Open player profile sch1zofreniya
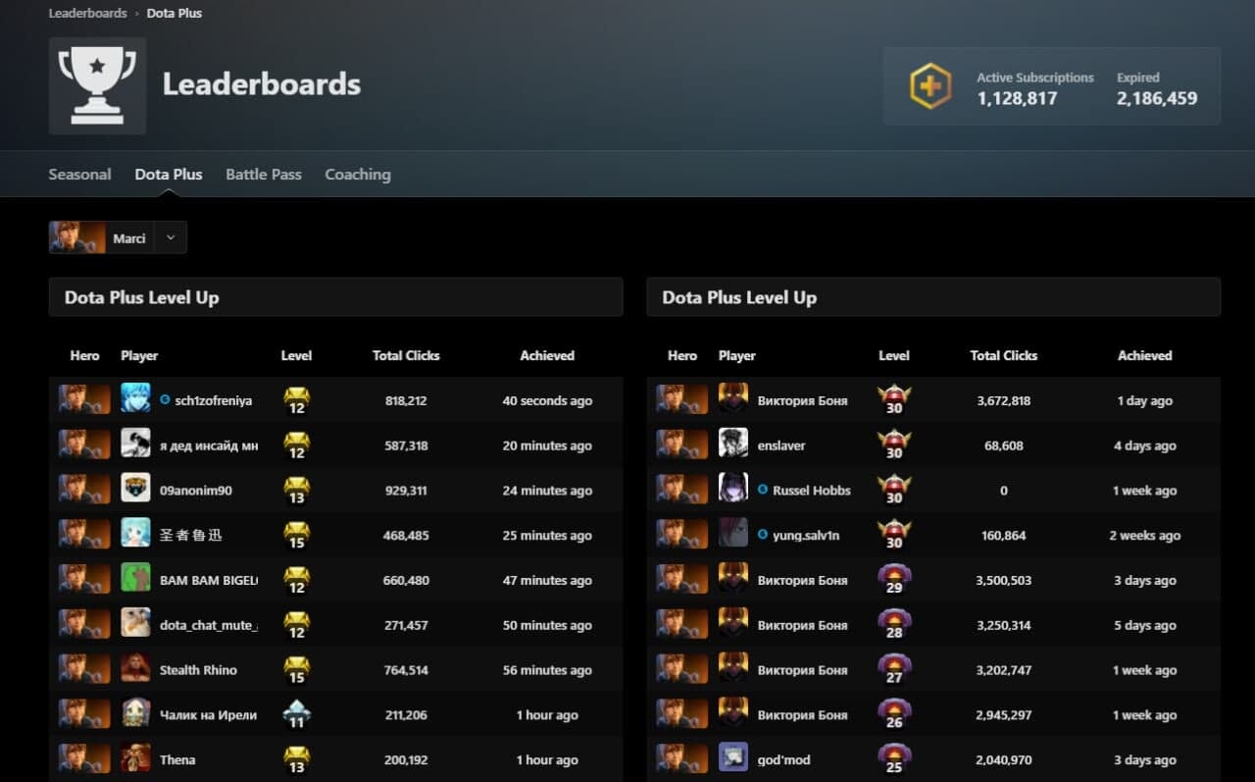The height and width of the screenshot is (782, 1255). coord(213,400)
